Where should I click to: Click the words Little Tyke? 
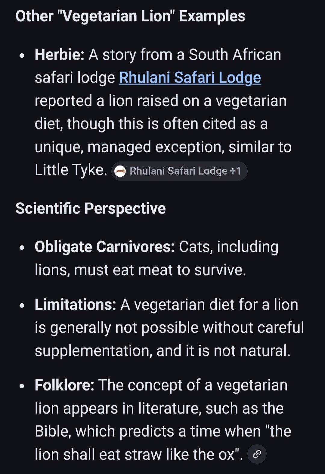click(70, 170)
